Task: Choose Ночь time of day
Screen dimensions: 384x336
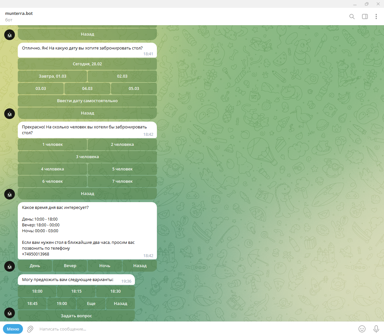Action: click(x=105, y=266)
